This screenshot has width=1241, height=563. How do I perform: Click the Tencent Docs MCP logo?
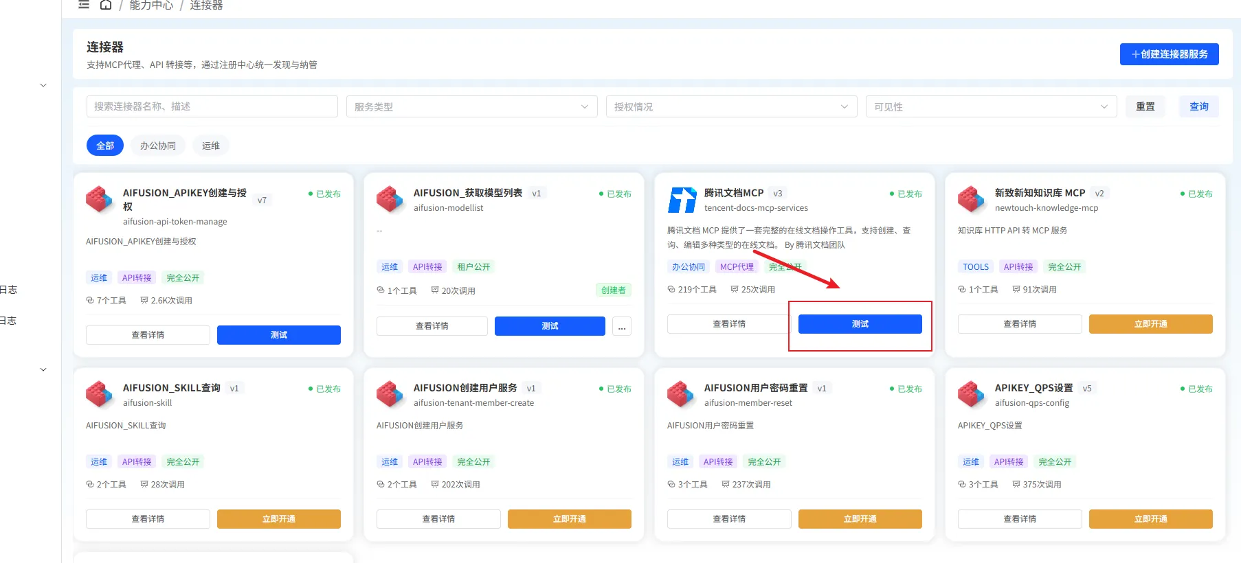[682, 200]
